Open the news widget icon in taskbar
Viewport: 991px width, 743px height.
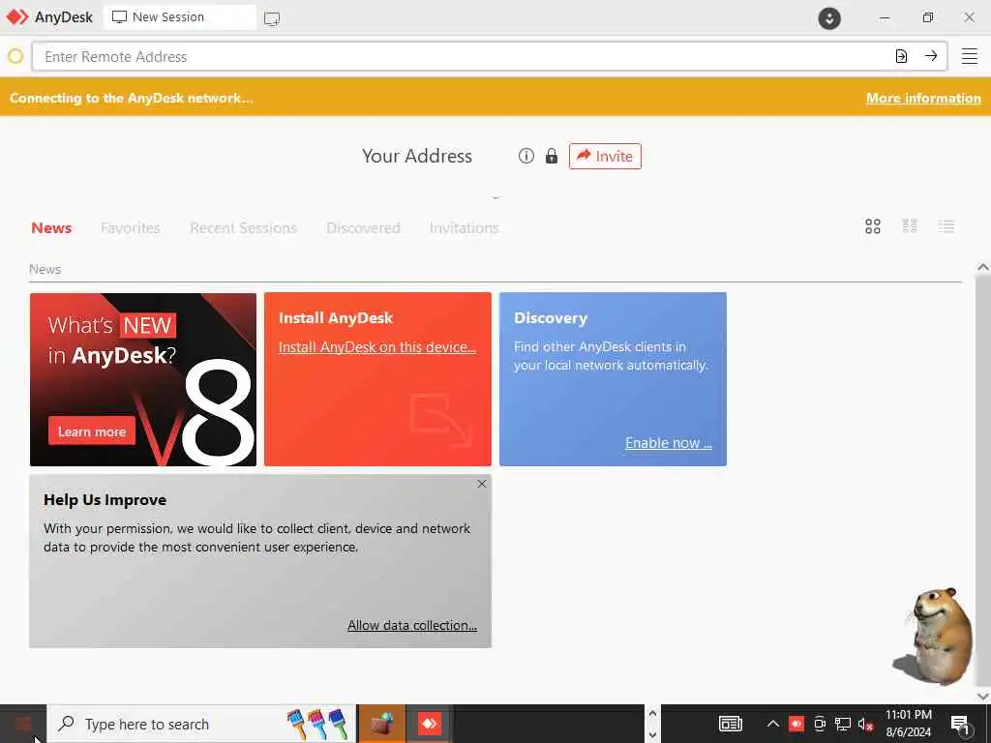[x=731, y=724]
